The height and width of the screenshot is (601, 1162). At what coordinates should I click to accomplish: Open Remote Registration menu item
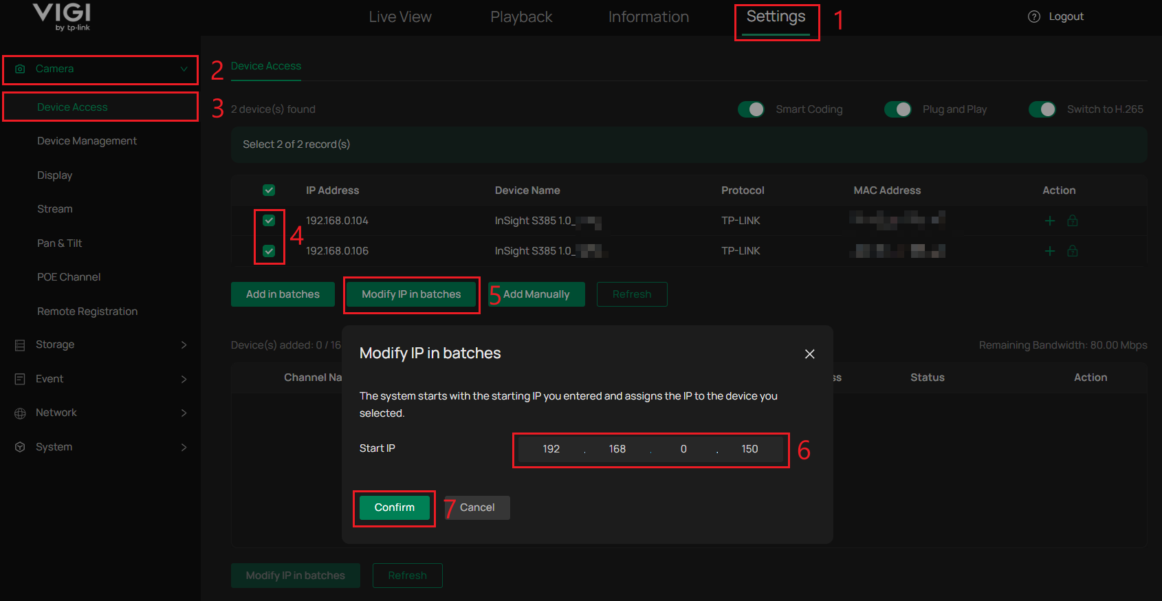[x=87, y=312]
